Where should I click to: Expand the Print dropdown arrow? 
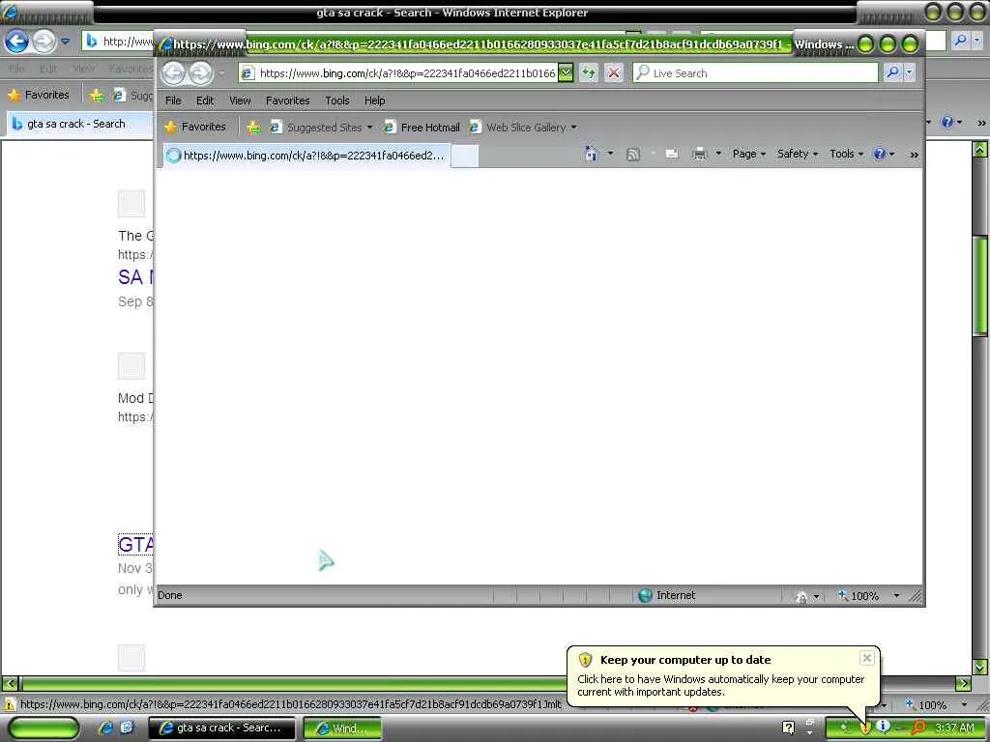718,154
